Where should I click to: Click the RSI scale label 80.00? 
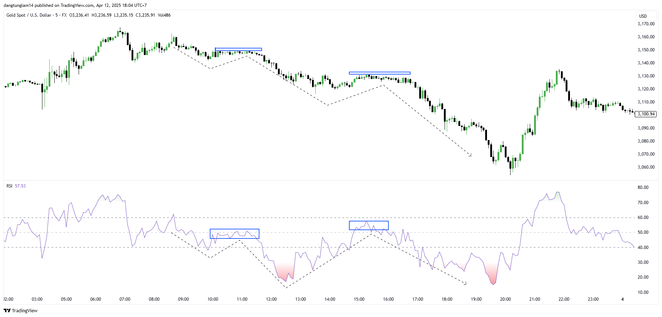coord(643,187)
